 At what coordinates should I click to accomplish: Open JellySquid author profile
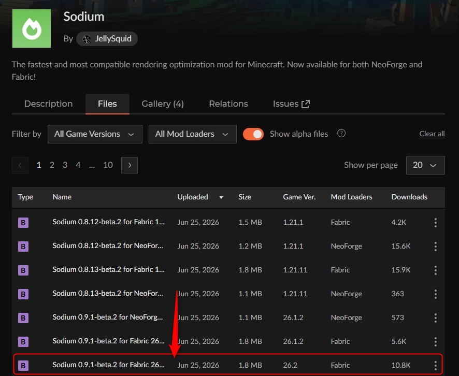coord(107,39)
